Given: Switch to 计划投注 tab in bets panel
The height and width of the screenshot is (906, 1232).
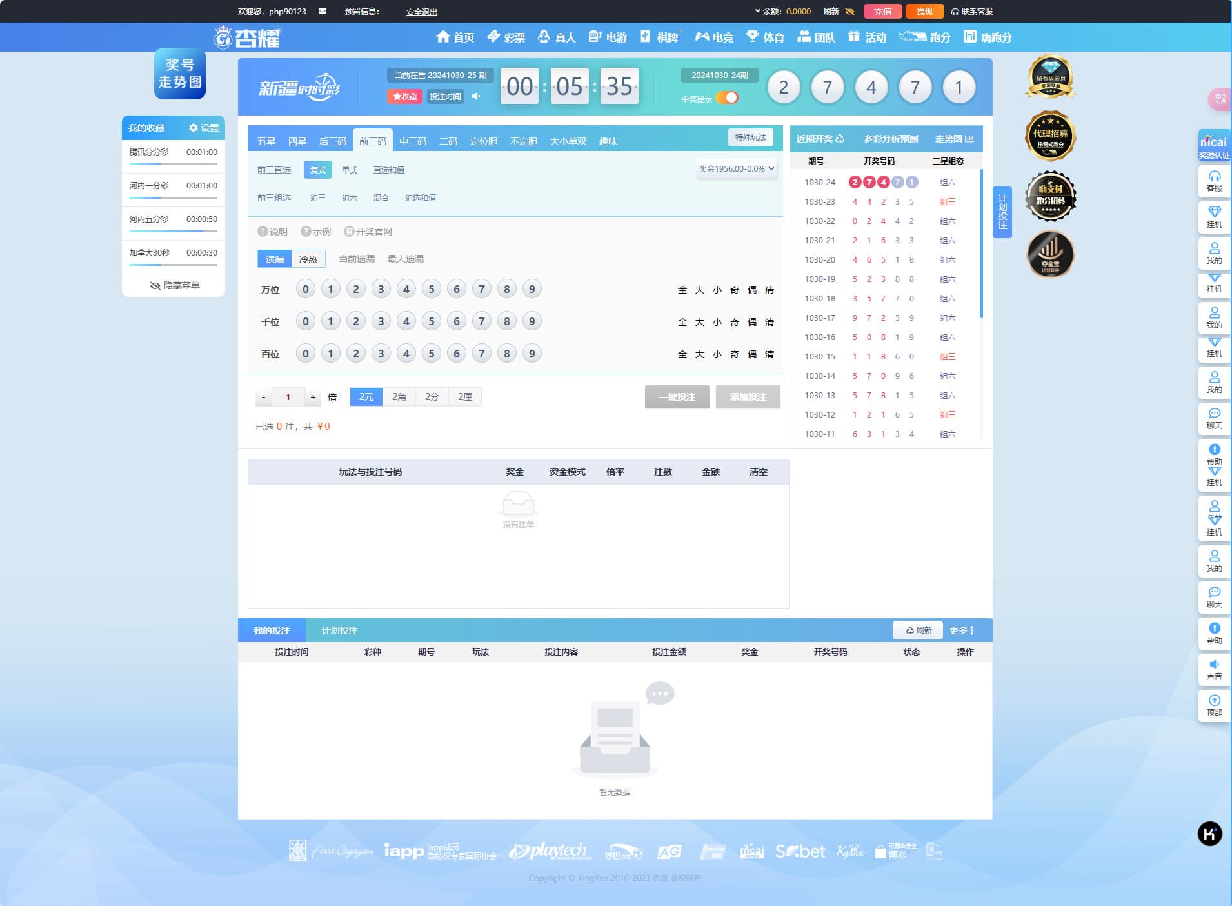Looking at the screenshot, I should pyautogui.click(x=339, y=630).
